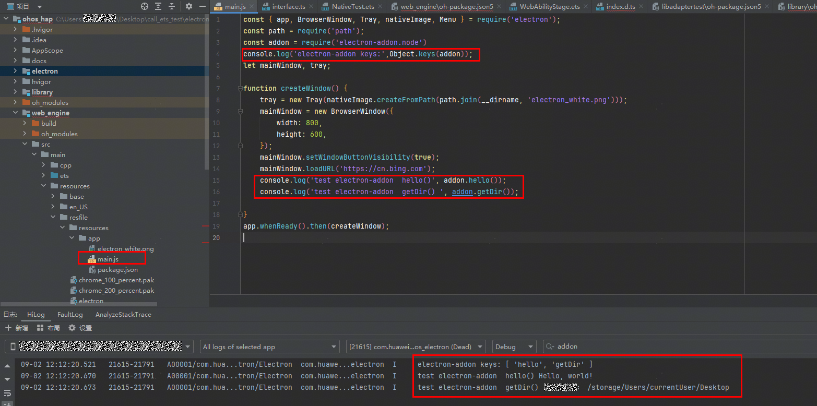Select the resfile folder
817x406 pixels.
click(78, 217)
